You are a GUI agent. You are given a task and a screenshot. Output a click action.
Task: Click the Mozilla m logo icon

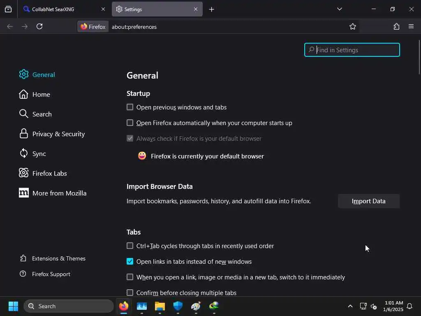(x=23, y=193)
